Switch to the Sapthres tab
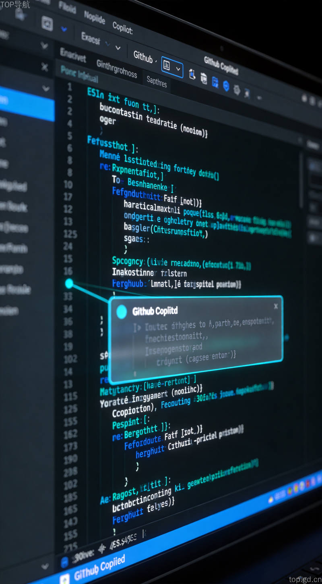 click(x=157, y=81)
